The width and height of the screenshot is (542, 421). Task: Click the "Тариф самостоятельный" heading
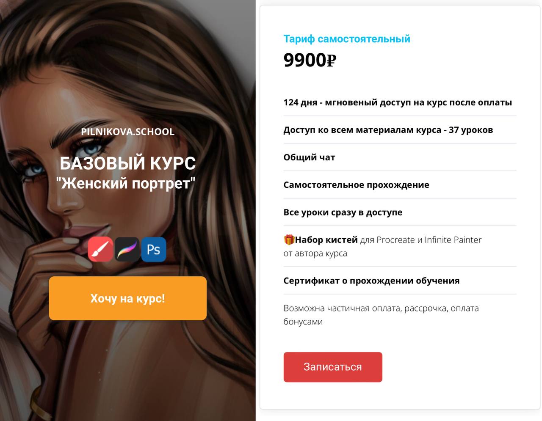347,39
